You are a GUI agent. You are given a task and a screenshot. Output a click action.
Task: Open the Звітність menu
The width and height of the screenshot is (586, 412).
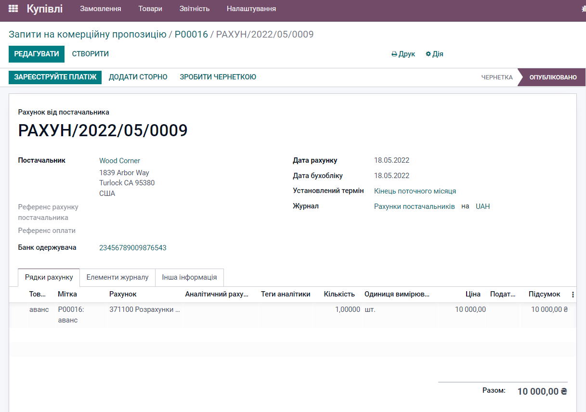click(194, 8)
